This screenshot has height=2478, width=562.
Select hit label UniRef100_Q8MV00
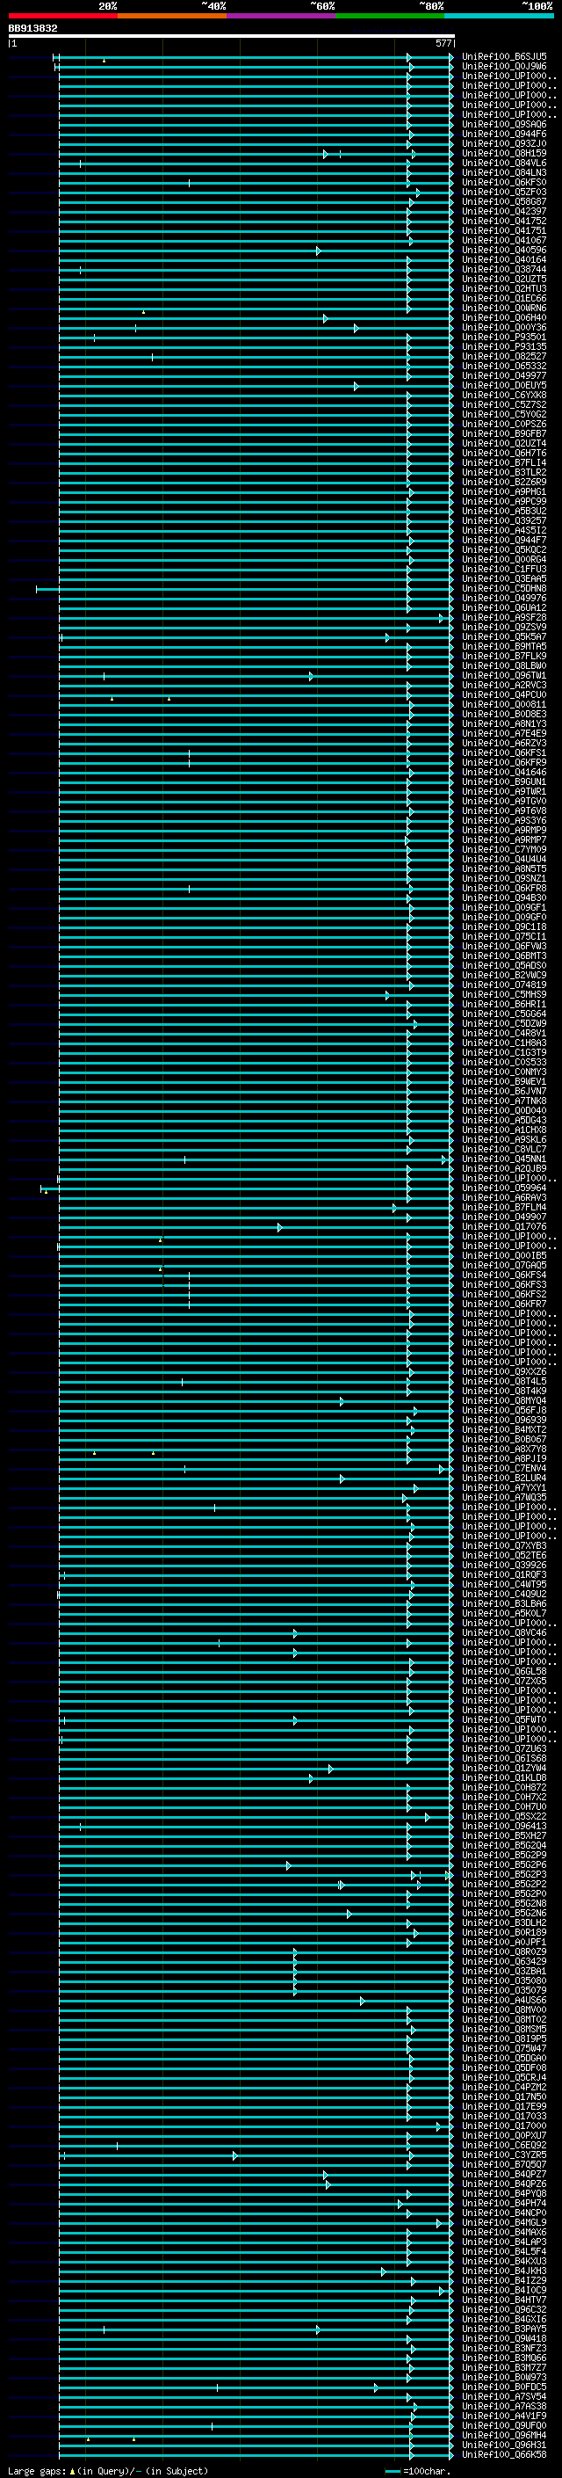coord(504,2009)
